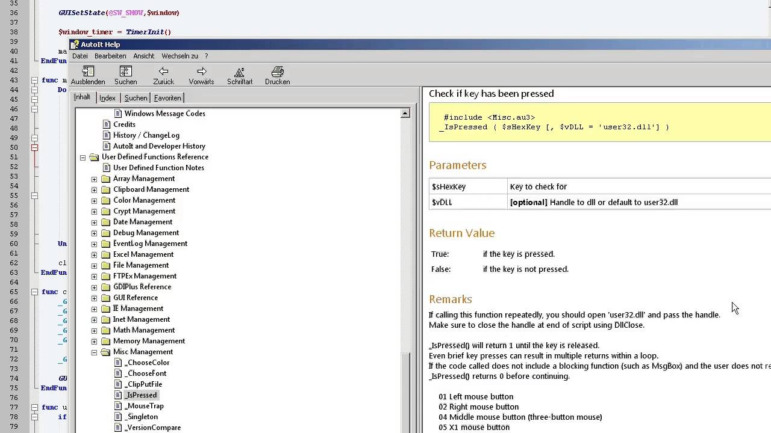Viewport: 771px width, 433px height.
Task: Expand the Clipboard Management folder
Action: [94, 189]
